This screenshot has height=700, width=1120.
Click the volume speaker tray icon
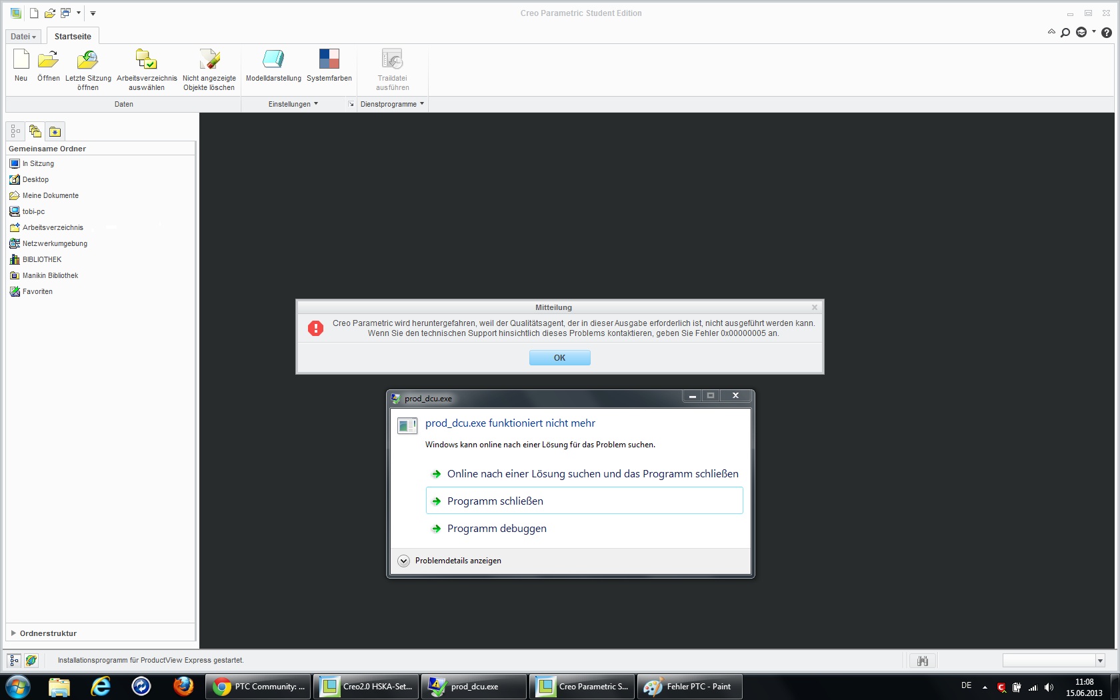tap(1049, 687)
